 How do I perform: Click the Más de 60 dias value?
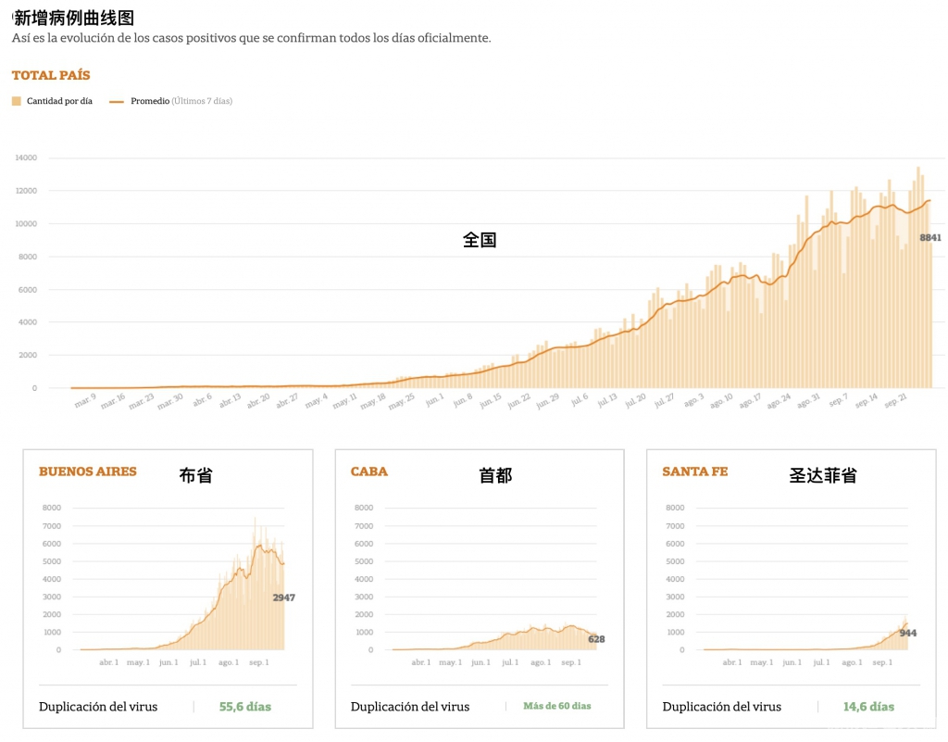click(556, 707)
